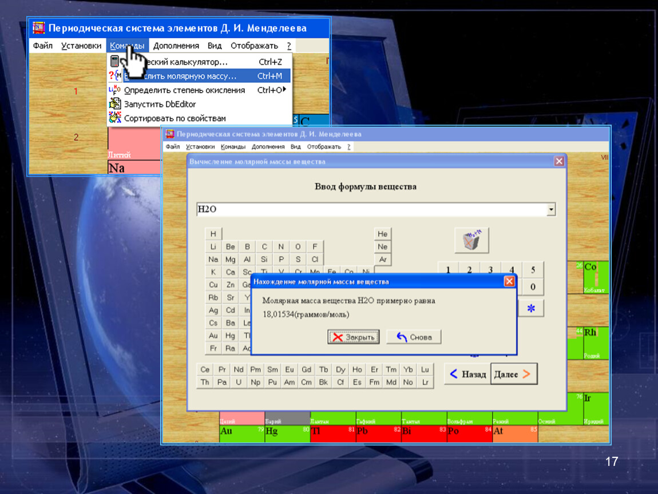Click the Закрыть button
The height and width of the screenshot is (494, 658).
pyautogui.click(x=354, y=337)
